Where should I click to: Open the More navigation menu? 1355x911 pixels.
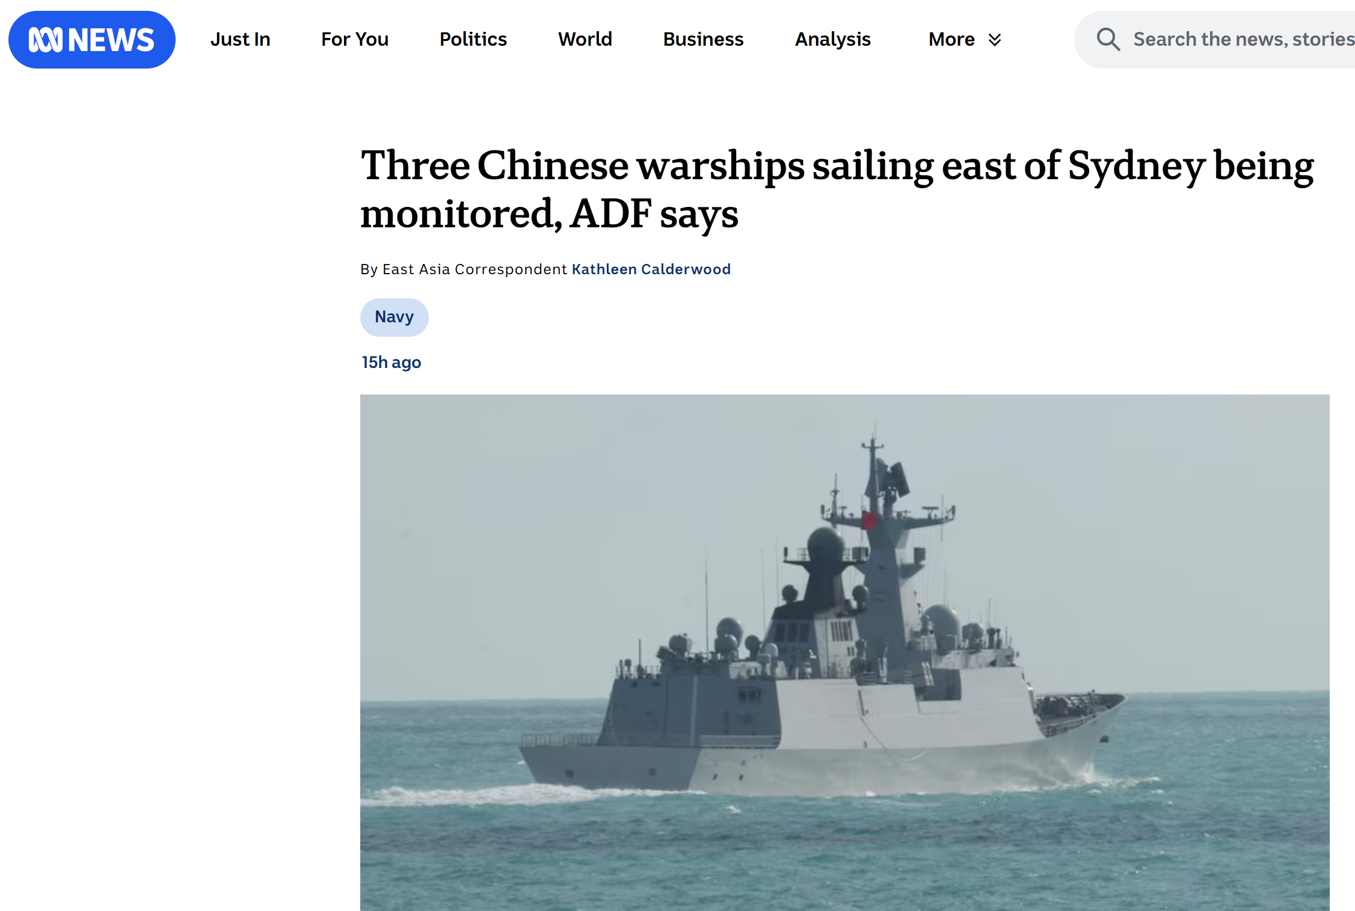click(965, 39)
